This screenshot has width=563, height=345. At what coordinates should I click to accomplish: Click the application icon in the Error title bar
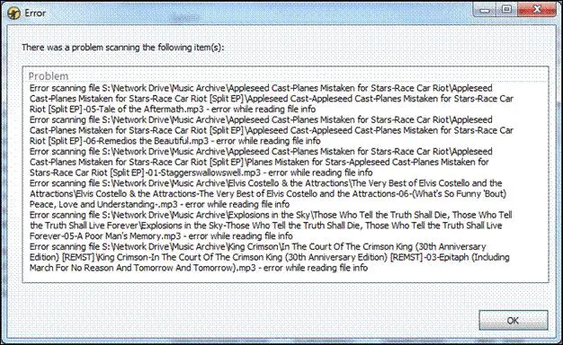(x=13, y=13)
